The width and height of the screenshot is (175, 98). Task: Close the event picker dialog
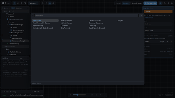point(141,16)
